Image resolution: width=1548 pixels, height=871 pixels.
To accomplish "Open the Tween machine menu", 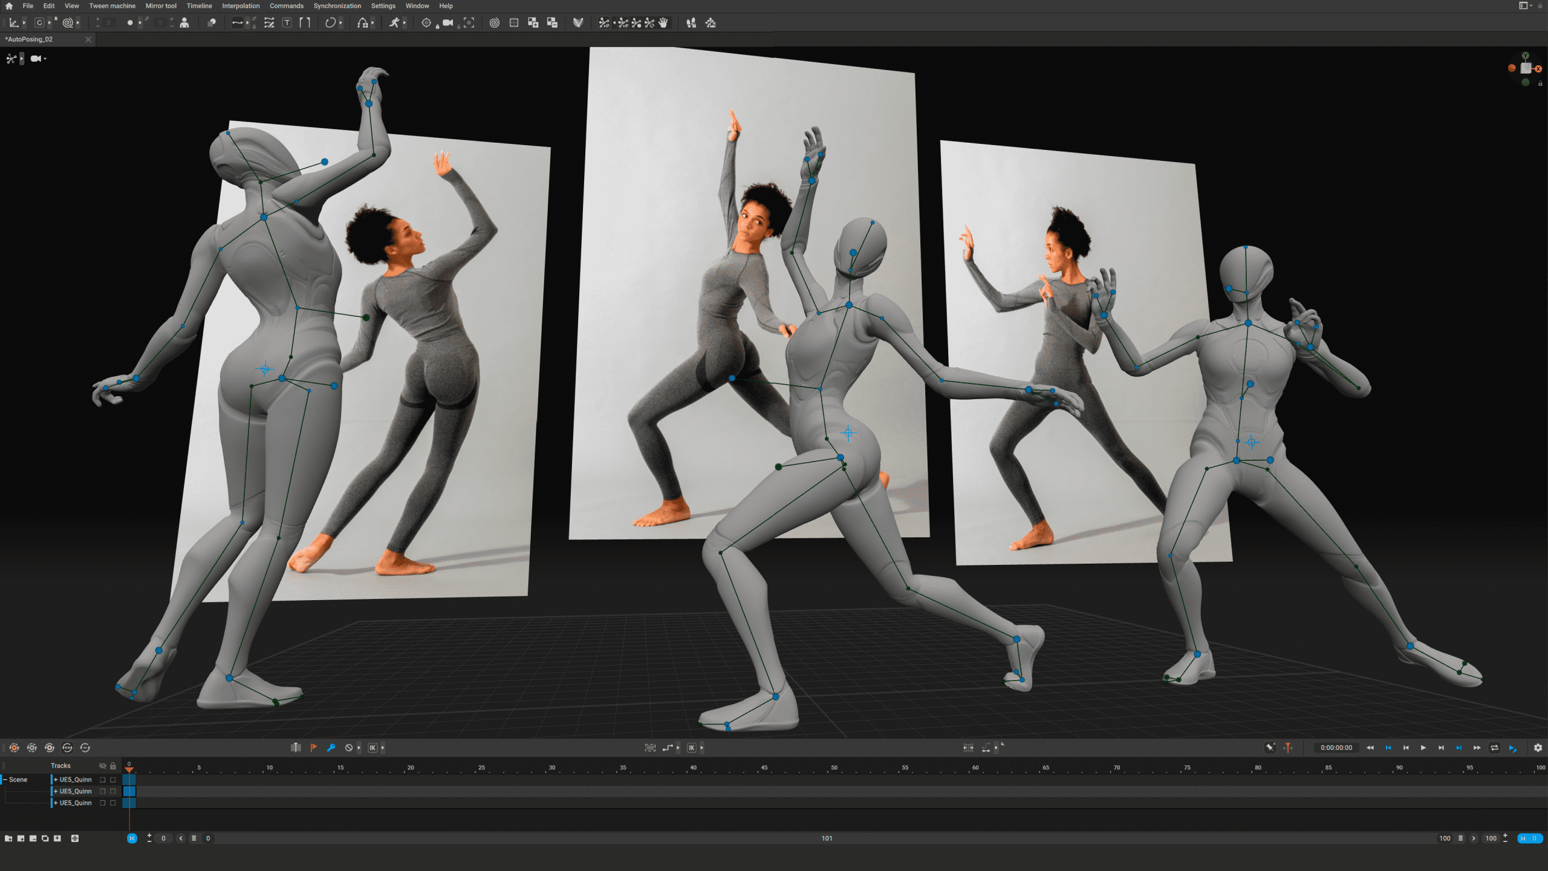I will 112,5.
